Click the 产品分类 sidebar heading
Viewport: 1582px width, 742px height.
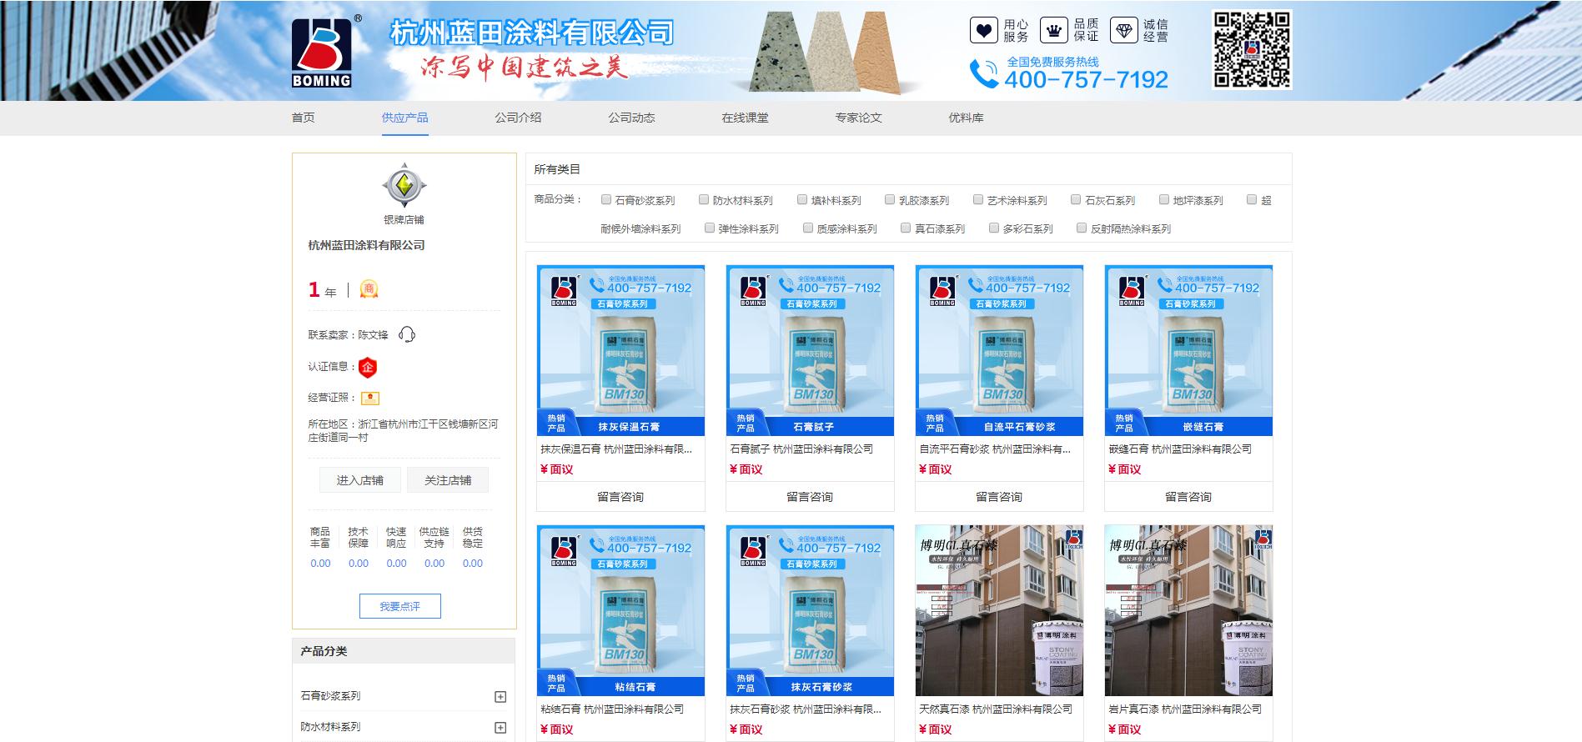coord(324,651)
